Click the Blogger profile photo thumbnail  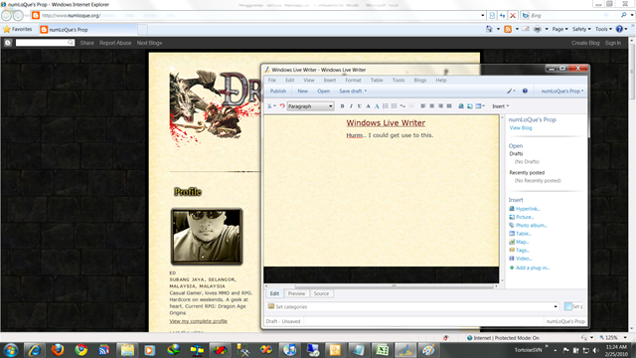point(207,237)
